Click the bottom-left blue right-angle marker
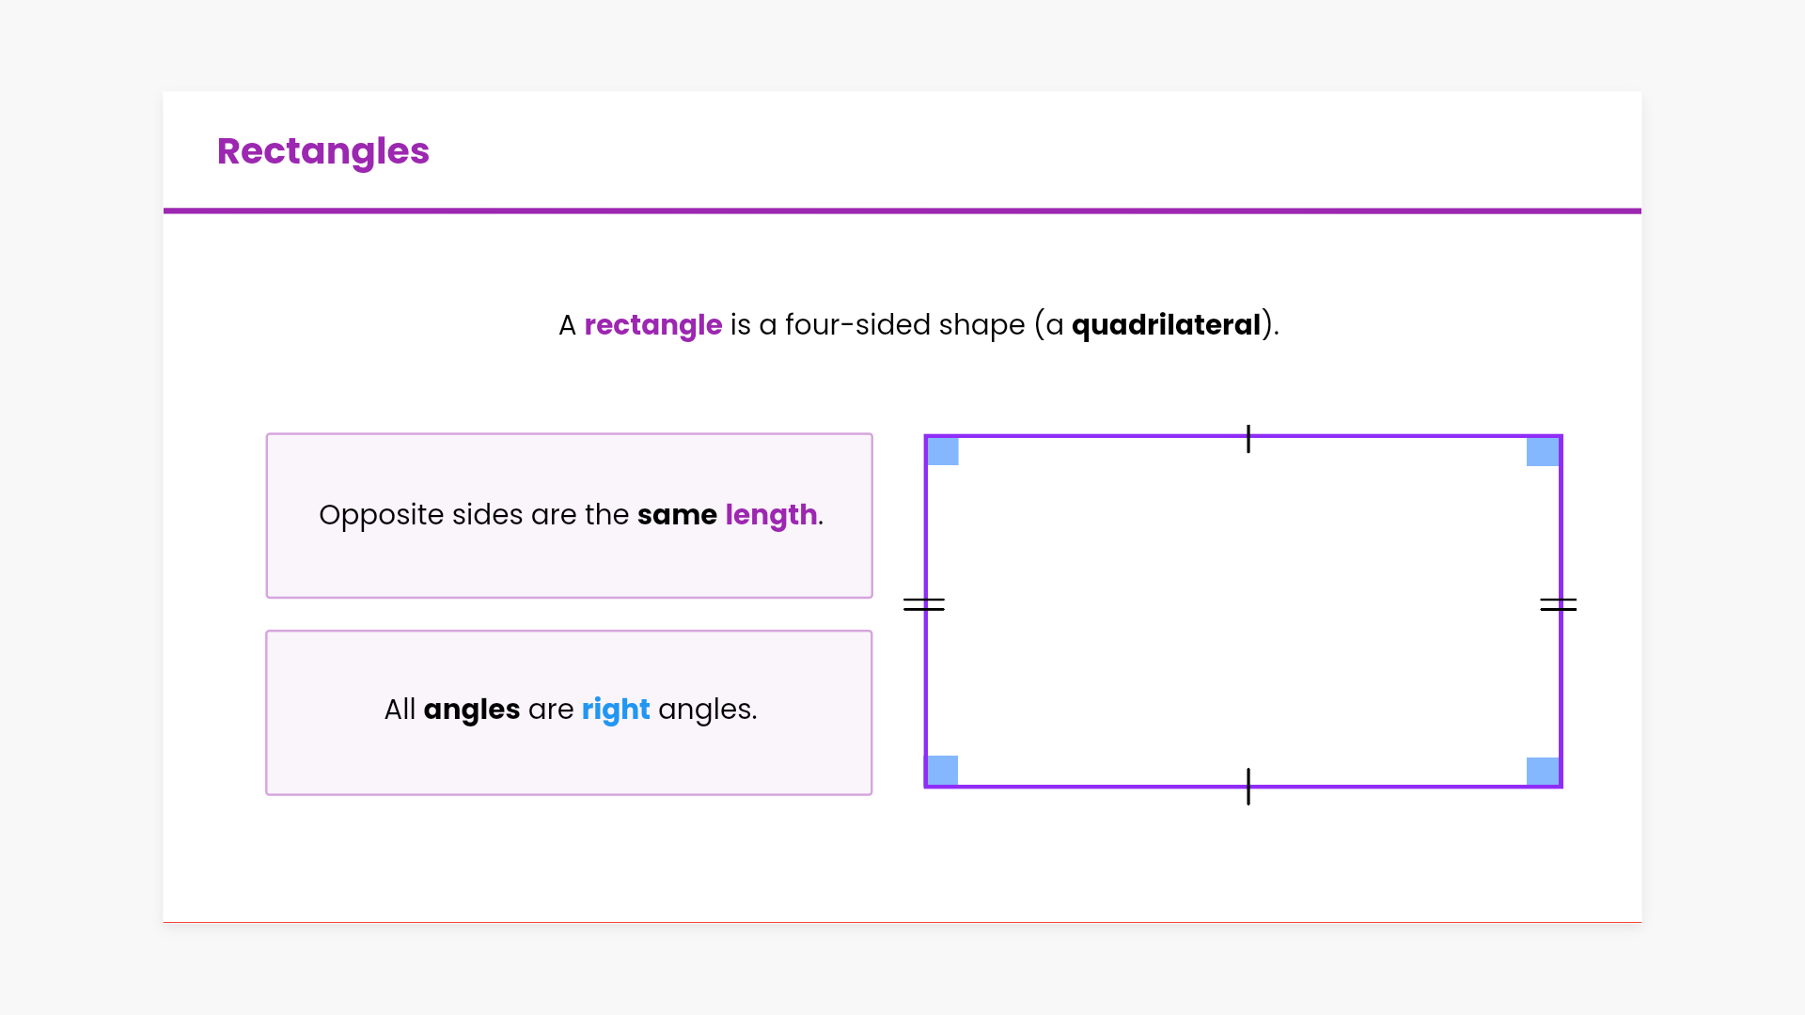The height and width of the screenshot is (1015, 1805). [x=943, y=770]
